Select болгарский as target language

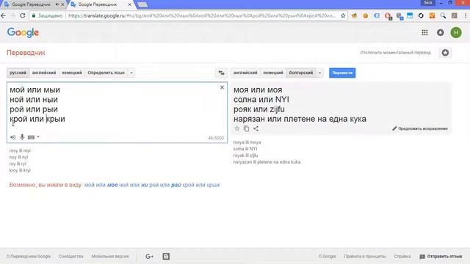301,73
